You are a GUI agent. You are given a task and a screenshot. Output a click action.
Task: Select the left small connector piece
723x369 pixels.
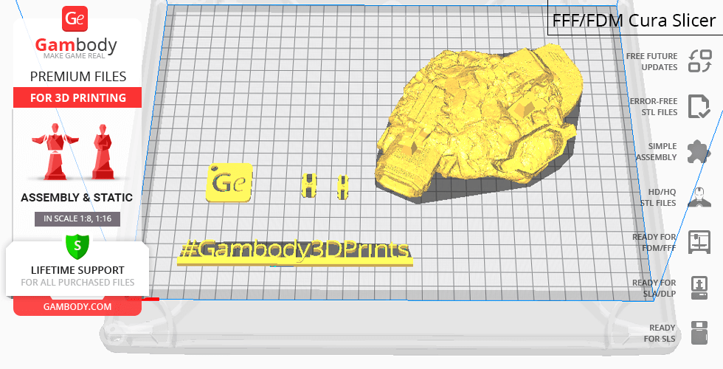tap(311, 185)
